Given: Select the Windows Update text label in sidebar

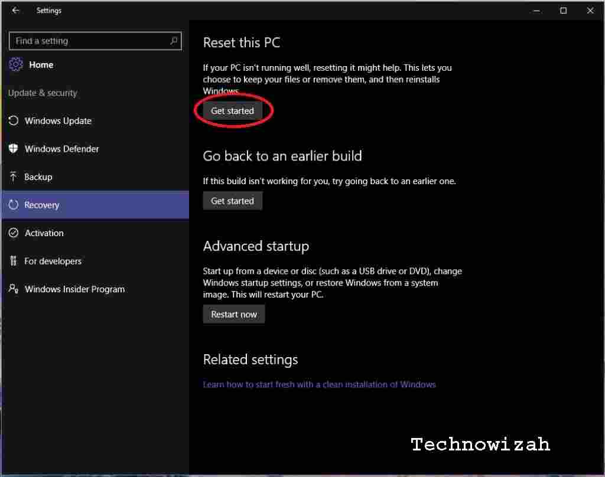Looking at the screenshot, I should 58,121.
